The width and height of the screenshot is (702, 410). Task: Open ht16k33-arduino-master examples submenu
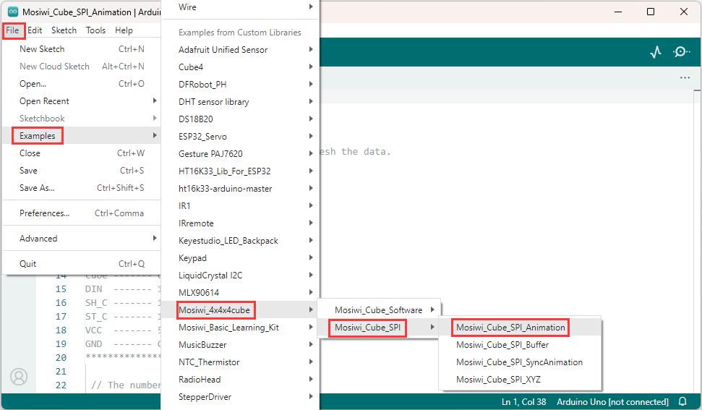click(241, 189)
